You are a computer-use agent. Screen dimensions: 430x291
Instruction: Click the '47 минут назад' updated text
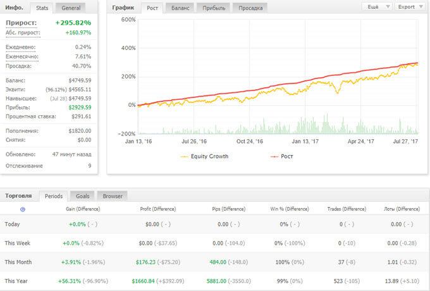71,154
